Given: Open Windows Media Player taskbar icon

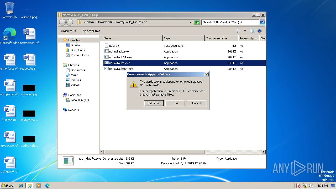Looking at the screenshot, I should point(39,186).
